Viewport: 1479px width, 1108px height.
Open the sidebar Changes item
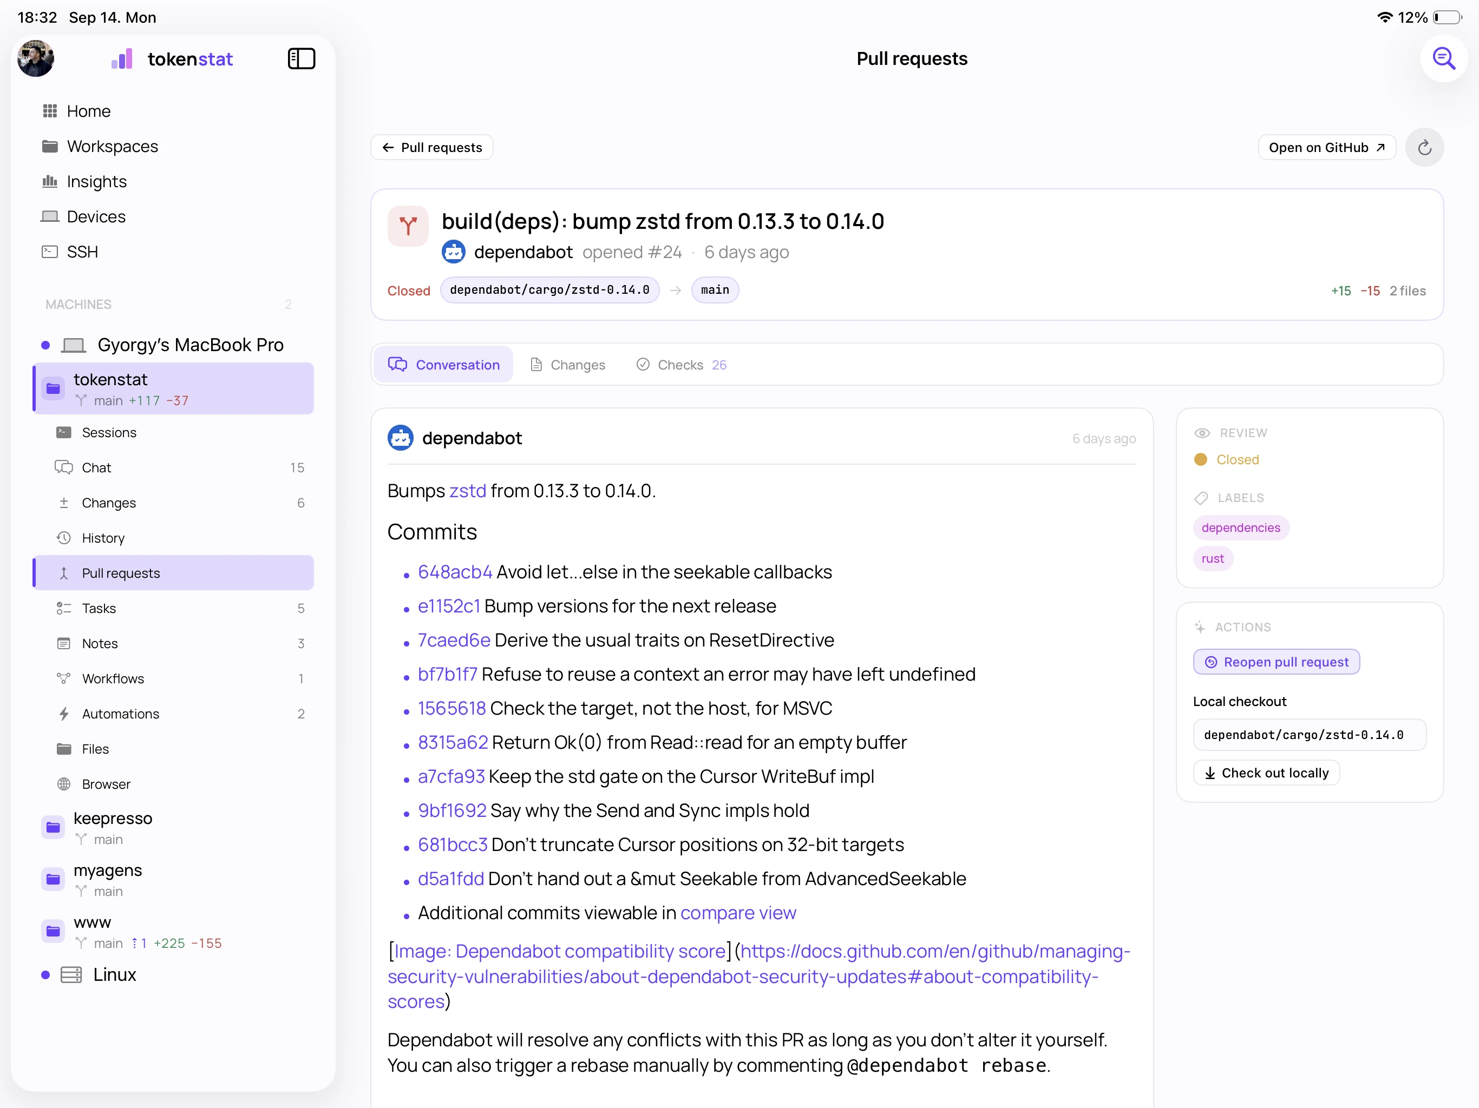[x=173, y=503]
